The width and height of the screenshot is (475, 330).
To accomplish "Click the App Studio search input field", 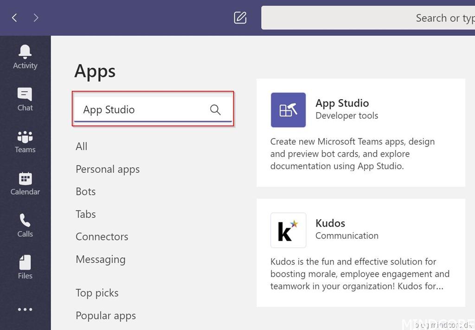I will [139, 110].
